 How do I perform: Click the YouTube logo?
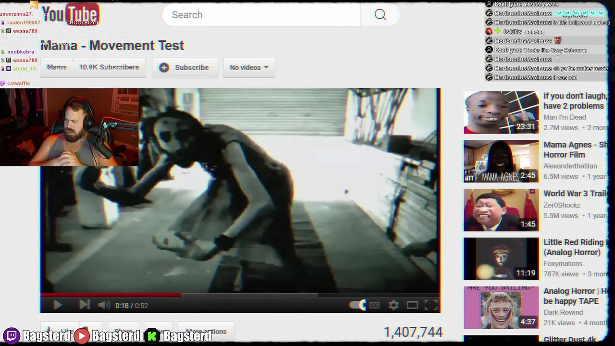70,15
